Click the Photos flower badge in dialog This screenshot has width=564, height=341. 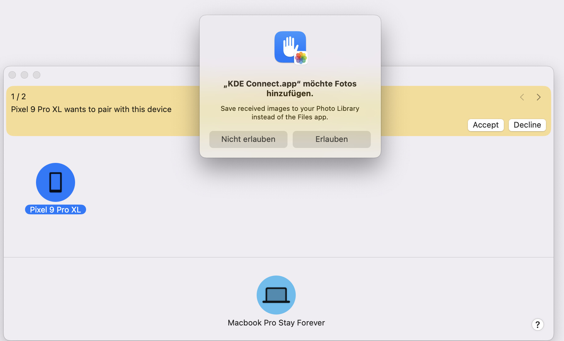click(x=301, y=58)
